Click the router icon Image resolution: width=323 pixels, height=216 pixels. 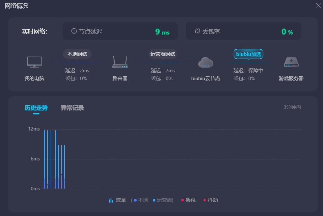tap(120, 62)
